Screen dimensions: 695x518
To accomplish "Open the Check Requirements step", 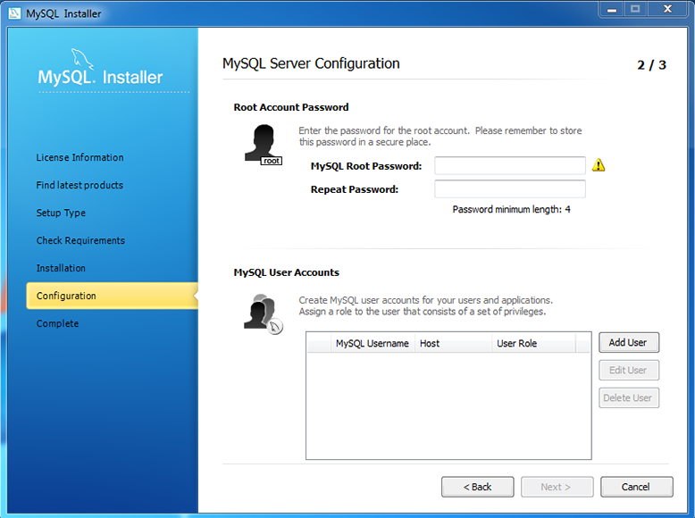I will coord(80,240).
